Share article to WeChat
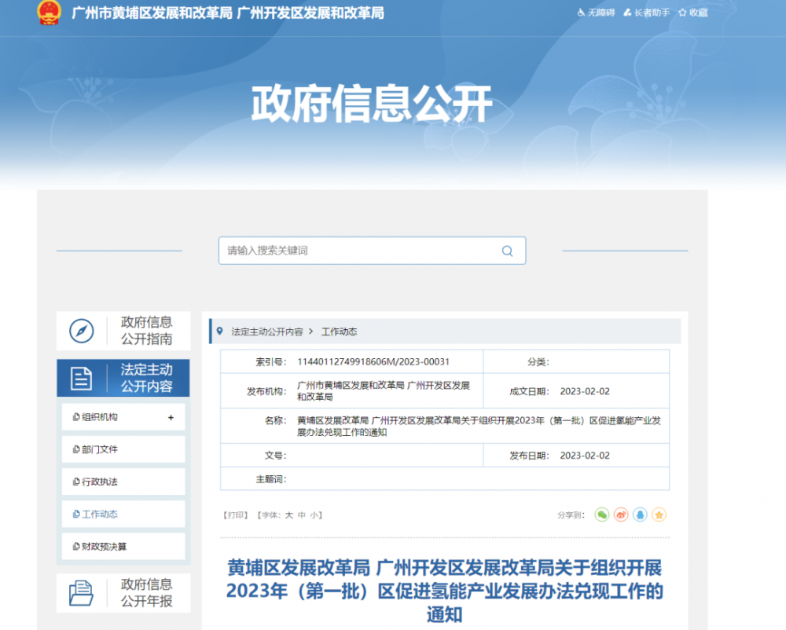Screen dimensions: 786x630 tap(602, 515)
